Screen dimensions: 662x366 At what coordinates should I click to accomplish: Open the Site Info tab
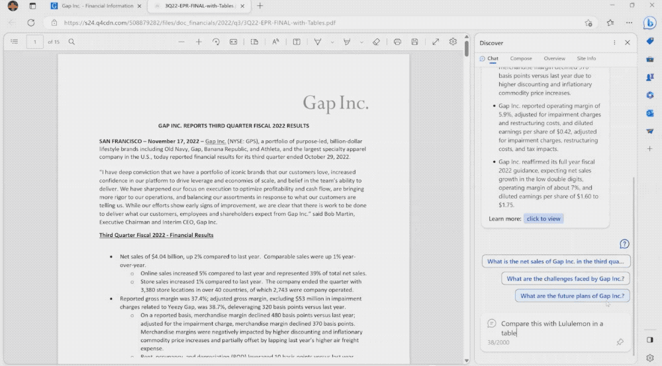586,58
